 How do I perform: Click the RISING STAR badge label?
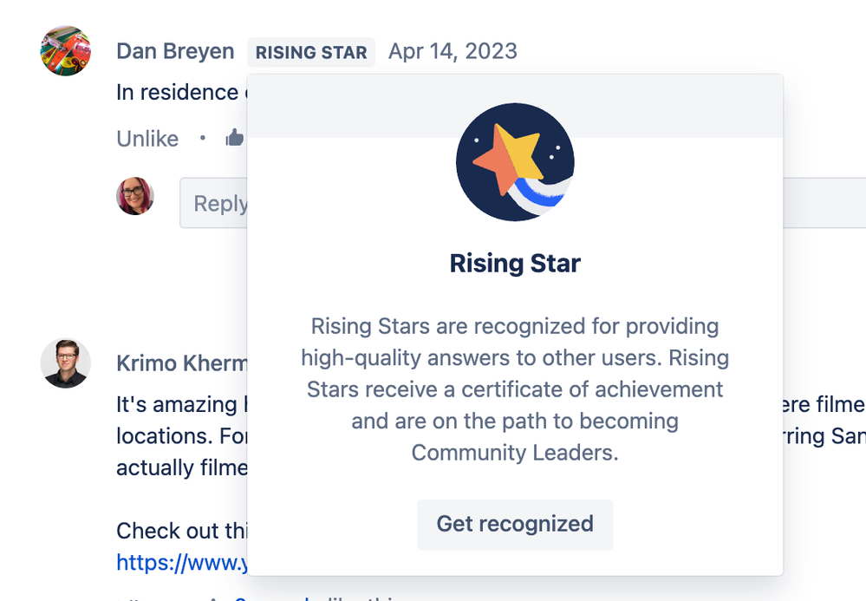[x=311, y=53]
